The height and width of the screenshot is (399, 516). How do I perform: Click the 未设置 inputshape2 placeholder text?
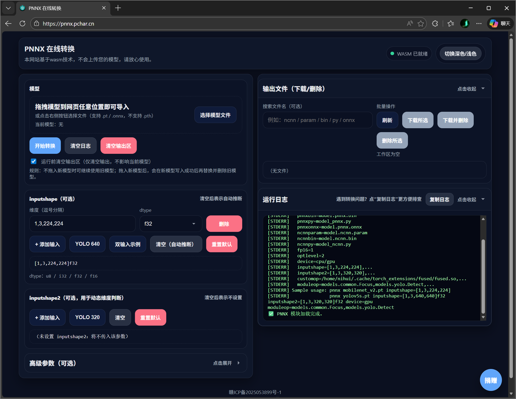click(x=82, y=336)
